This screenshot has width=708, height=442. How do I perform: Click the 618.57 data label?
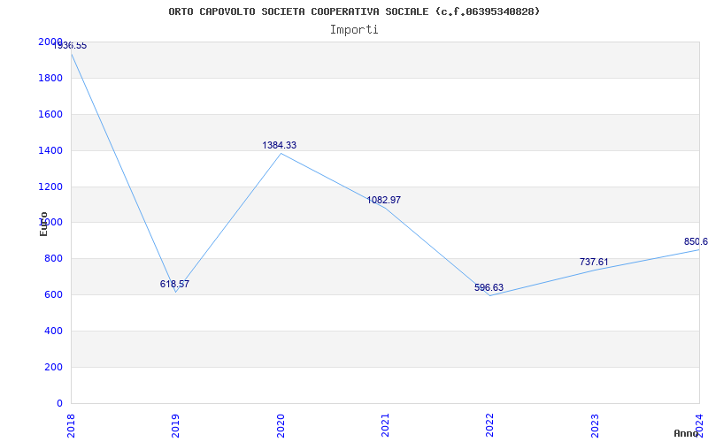(174, 284)
